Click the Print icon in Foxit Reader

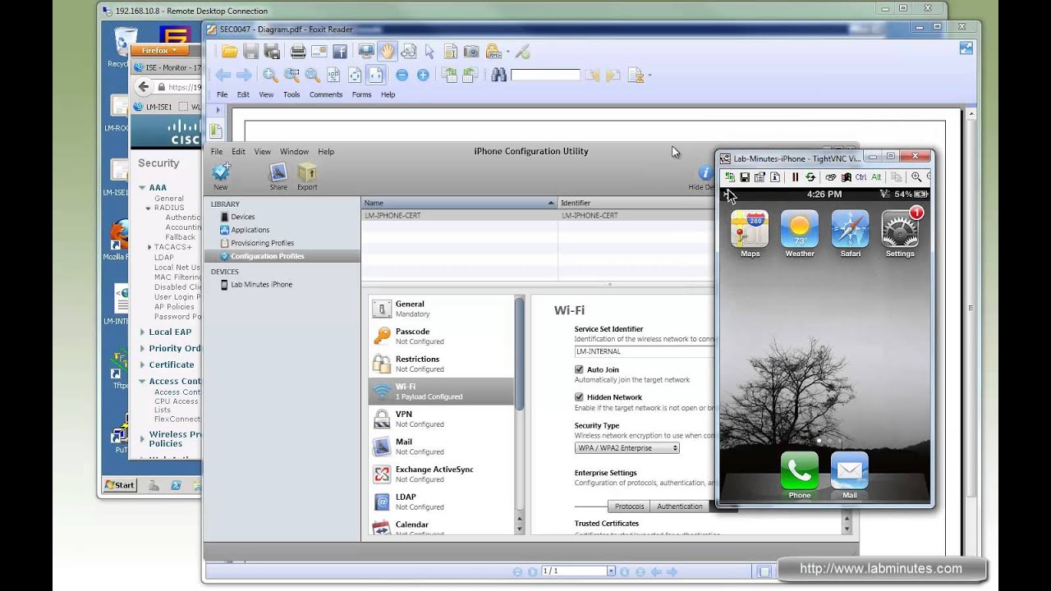tap(298, 52)
